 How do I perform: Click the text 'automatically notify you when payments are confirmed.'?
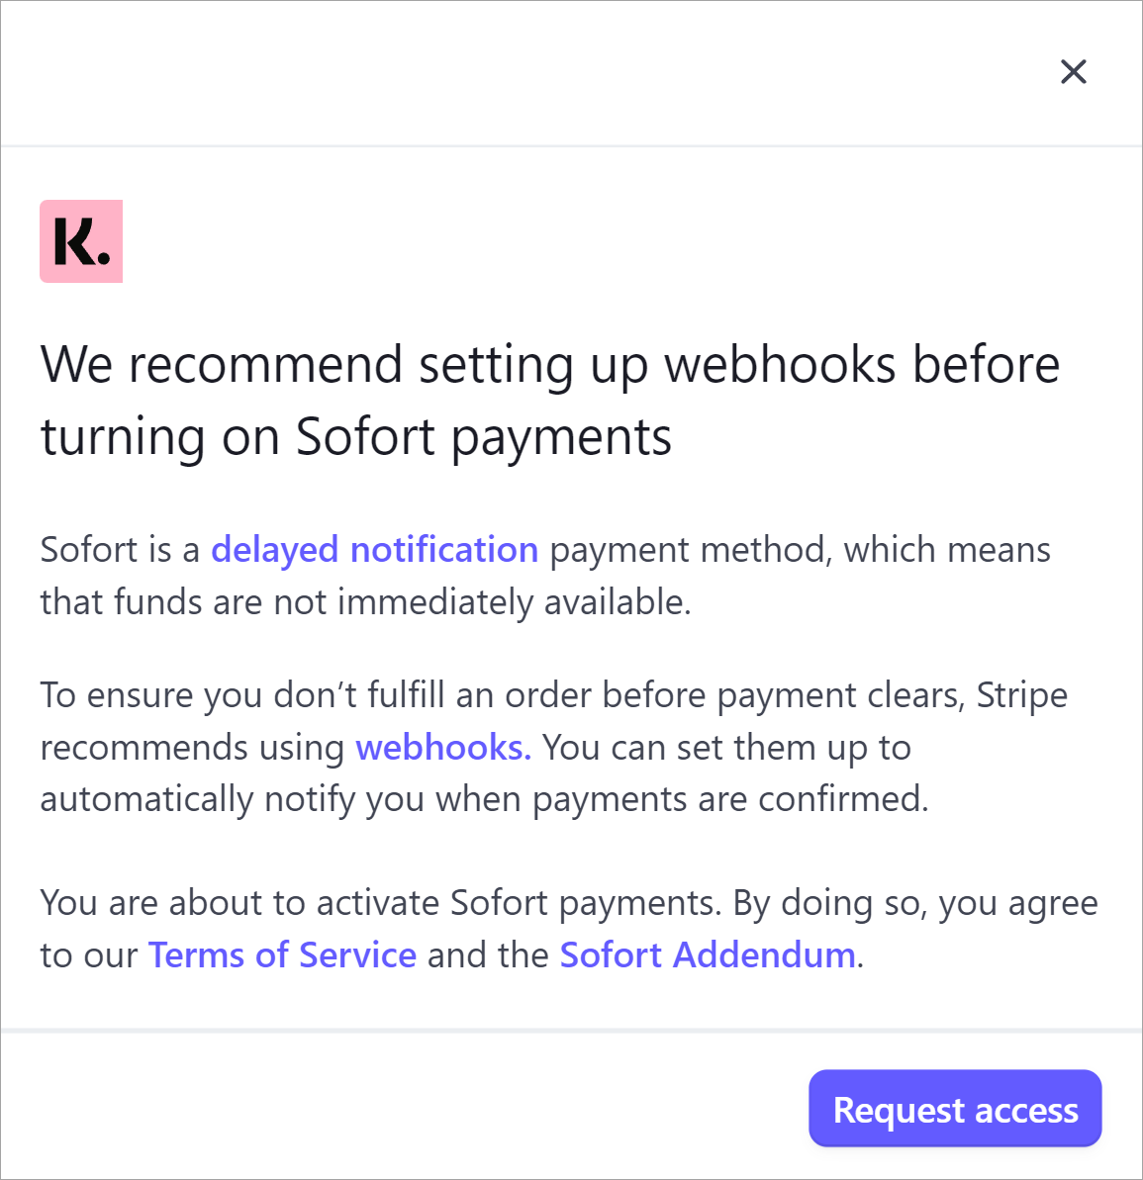click(x=485, y=799)
